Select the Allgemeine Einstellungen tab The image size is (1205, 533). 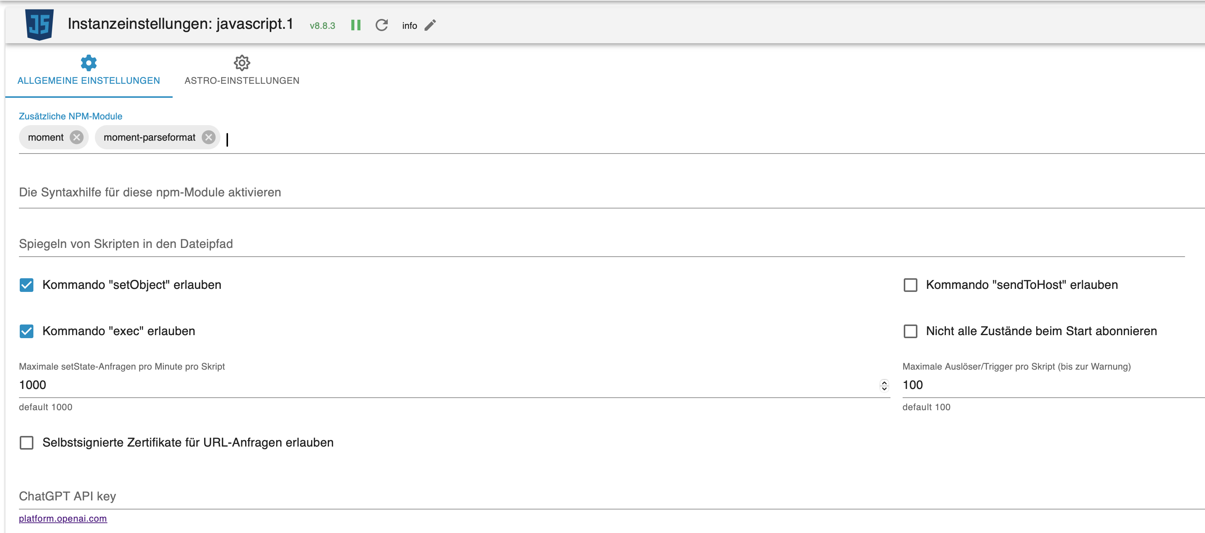(88, 80)
